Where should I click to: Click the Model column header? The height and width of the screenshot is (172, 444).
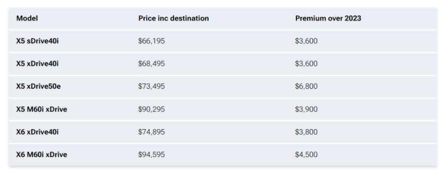pyautogui.click(x=27, y=18)
